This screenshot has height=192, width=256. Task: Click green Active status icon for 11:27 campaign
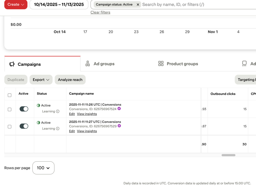pos(38,123)
